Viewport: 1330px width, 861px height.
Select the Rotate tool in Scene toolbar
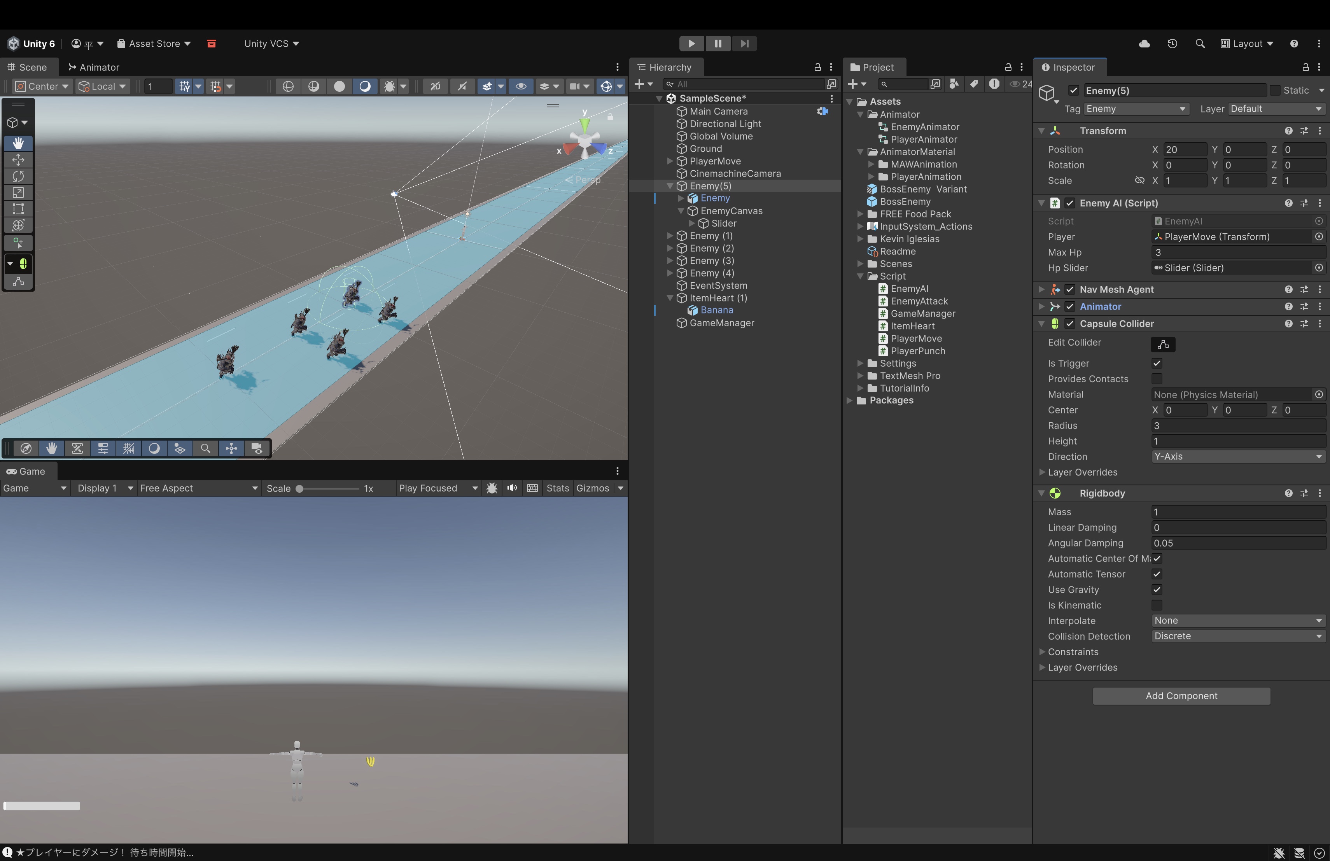tap(18, 177)
